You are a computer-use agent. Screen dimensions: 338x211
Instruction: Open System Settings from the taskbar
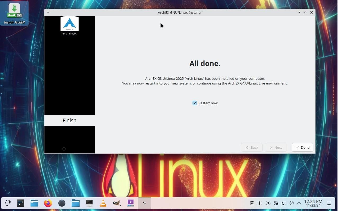[x=20, y=203]
